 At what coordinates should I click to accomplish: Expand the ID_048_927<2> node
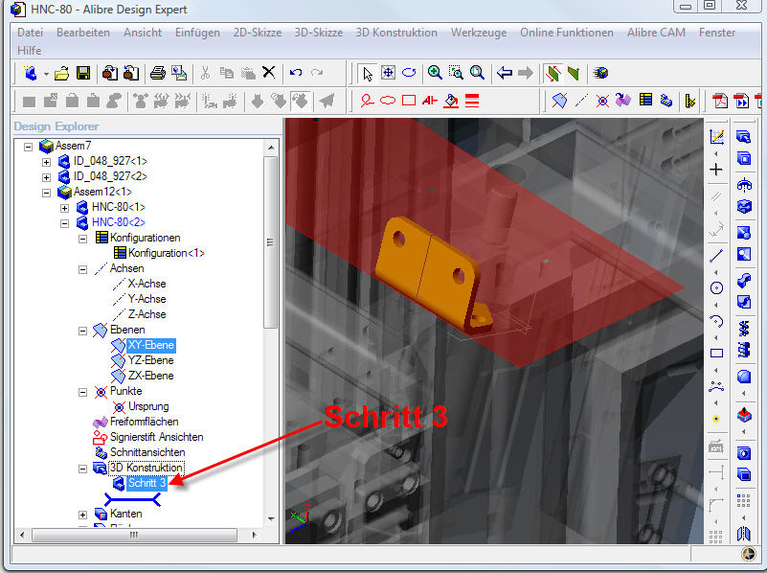[47, 177]
